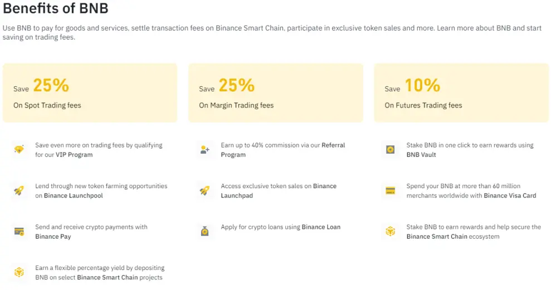
Task: Select the Save 25% Spot Trading fees card
Action: click(90, 93)
